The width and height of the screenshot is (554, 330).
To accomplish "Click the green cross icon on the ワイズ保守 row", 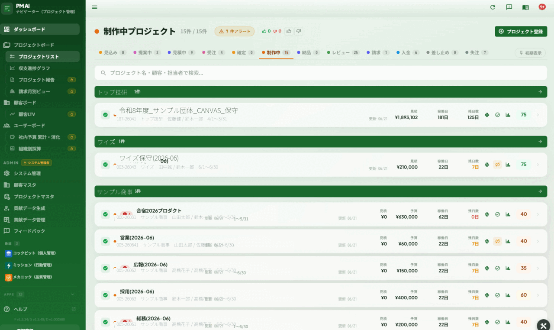I will 487,165.
